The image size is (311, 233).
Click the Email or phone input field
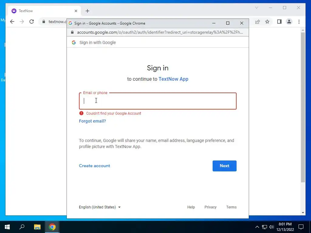(x=158, y=101)
